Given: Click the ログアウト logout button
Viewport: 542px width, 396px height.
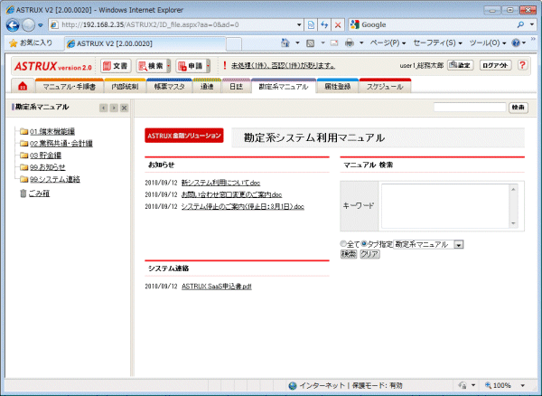Looking at the screenshot, I should (x=495, y=65).
